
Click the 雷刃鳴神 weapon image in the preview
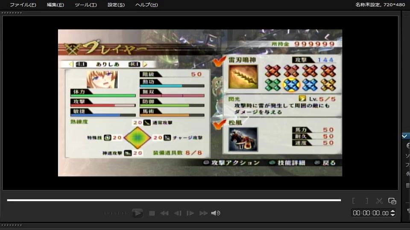click(x=243, y=77)
